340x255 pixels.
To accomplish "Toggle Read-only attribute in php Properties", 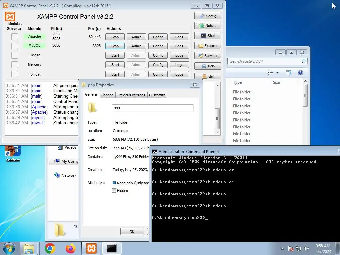I will click(114, 183).
